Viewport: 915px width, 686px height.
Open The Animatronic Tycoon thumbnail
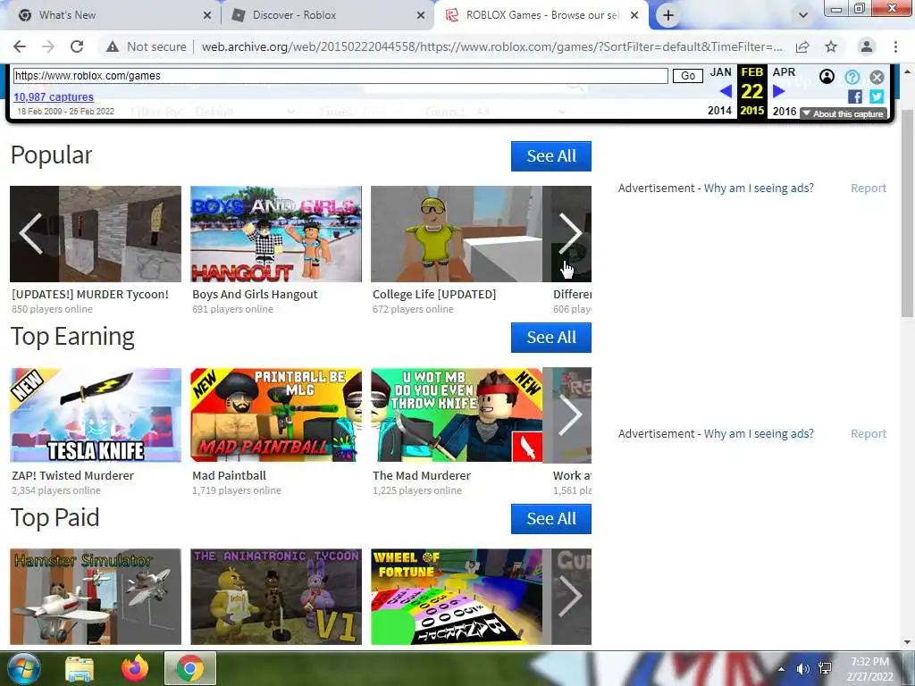click(x=276, y=596)
